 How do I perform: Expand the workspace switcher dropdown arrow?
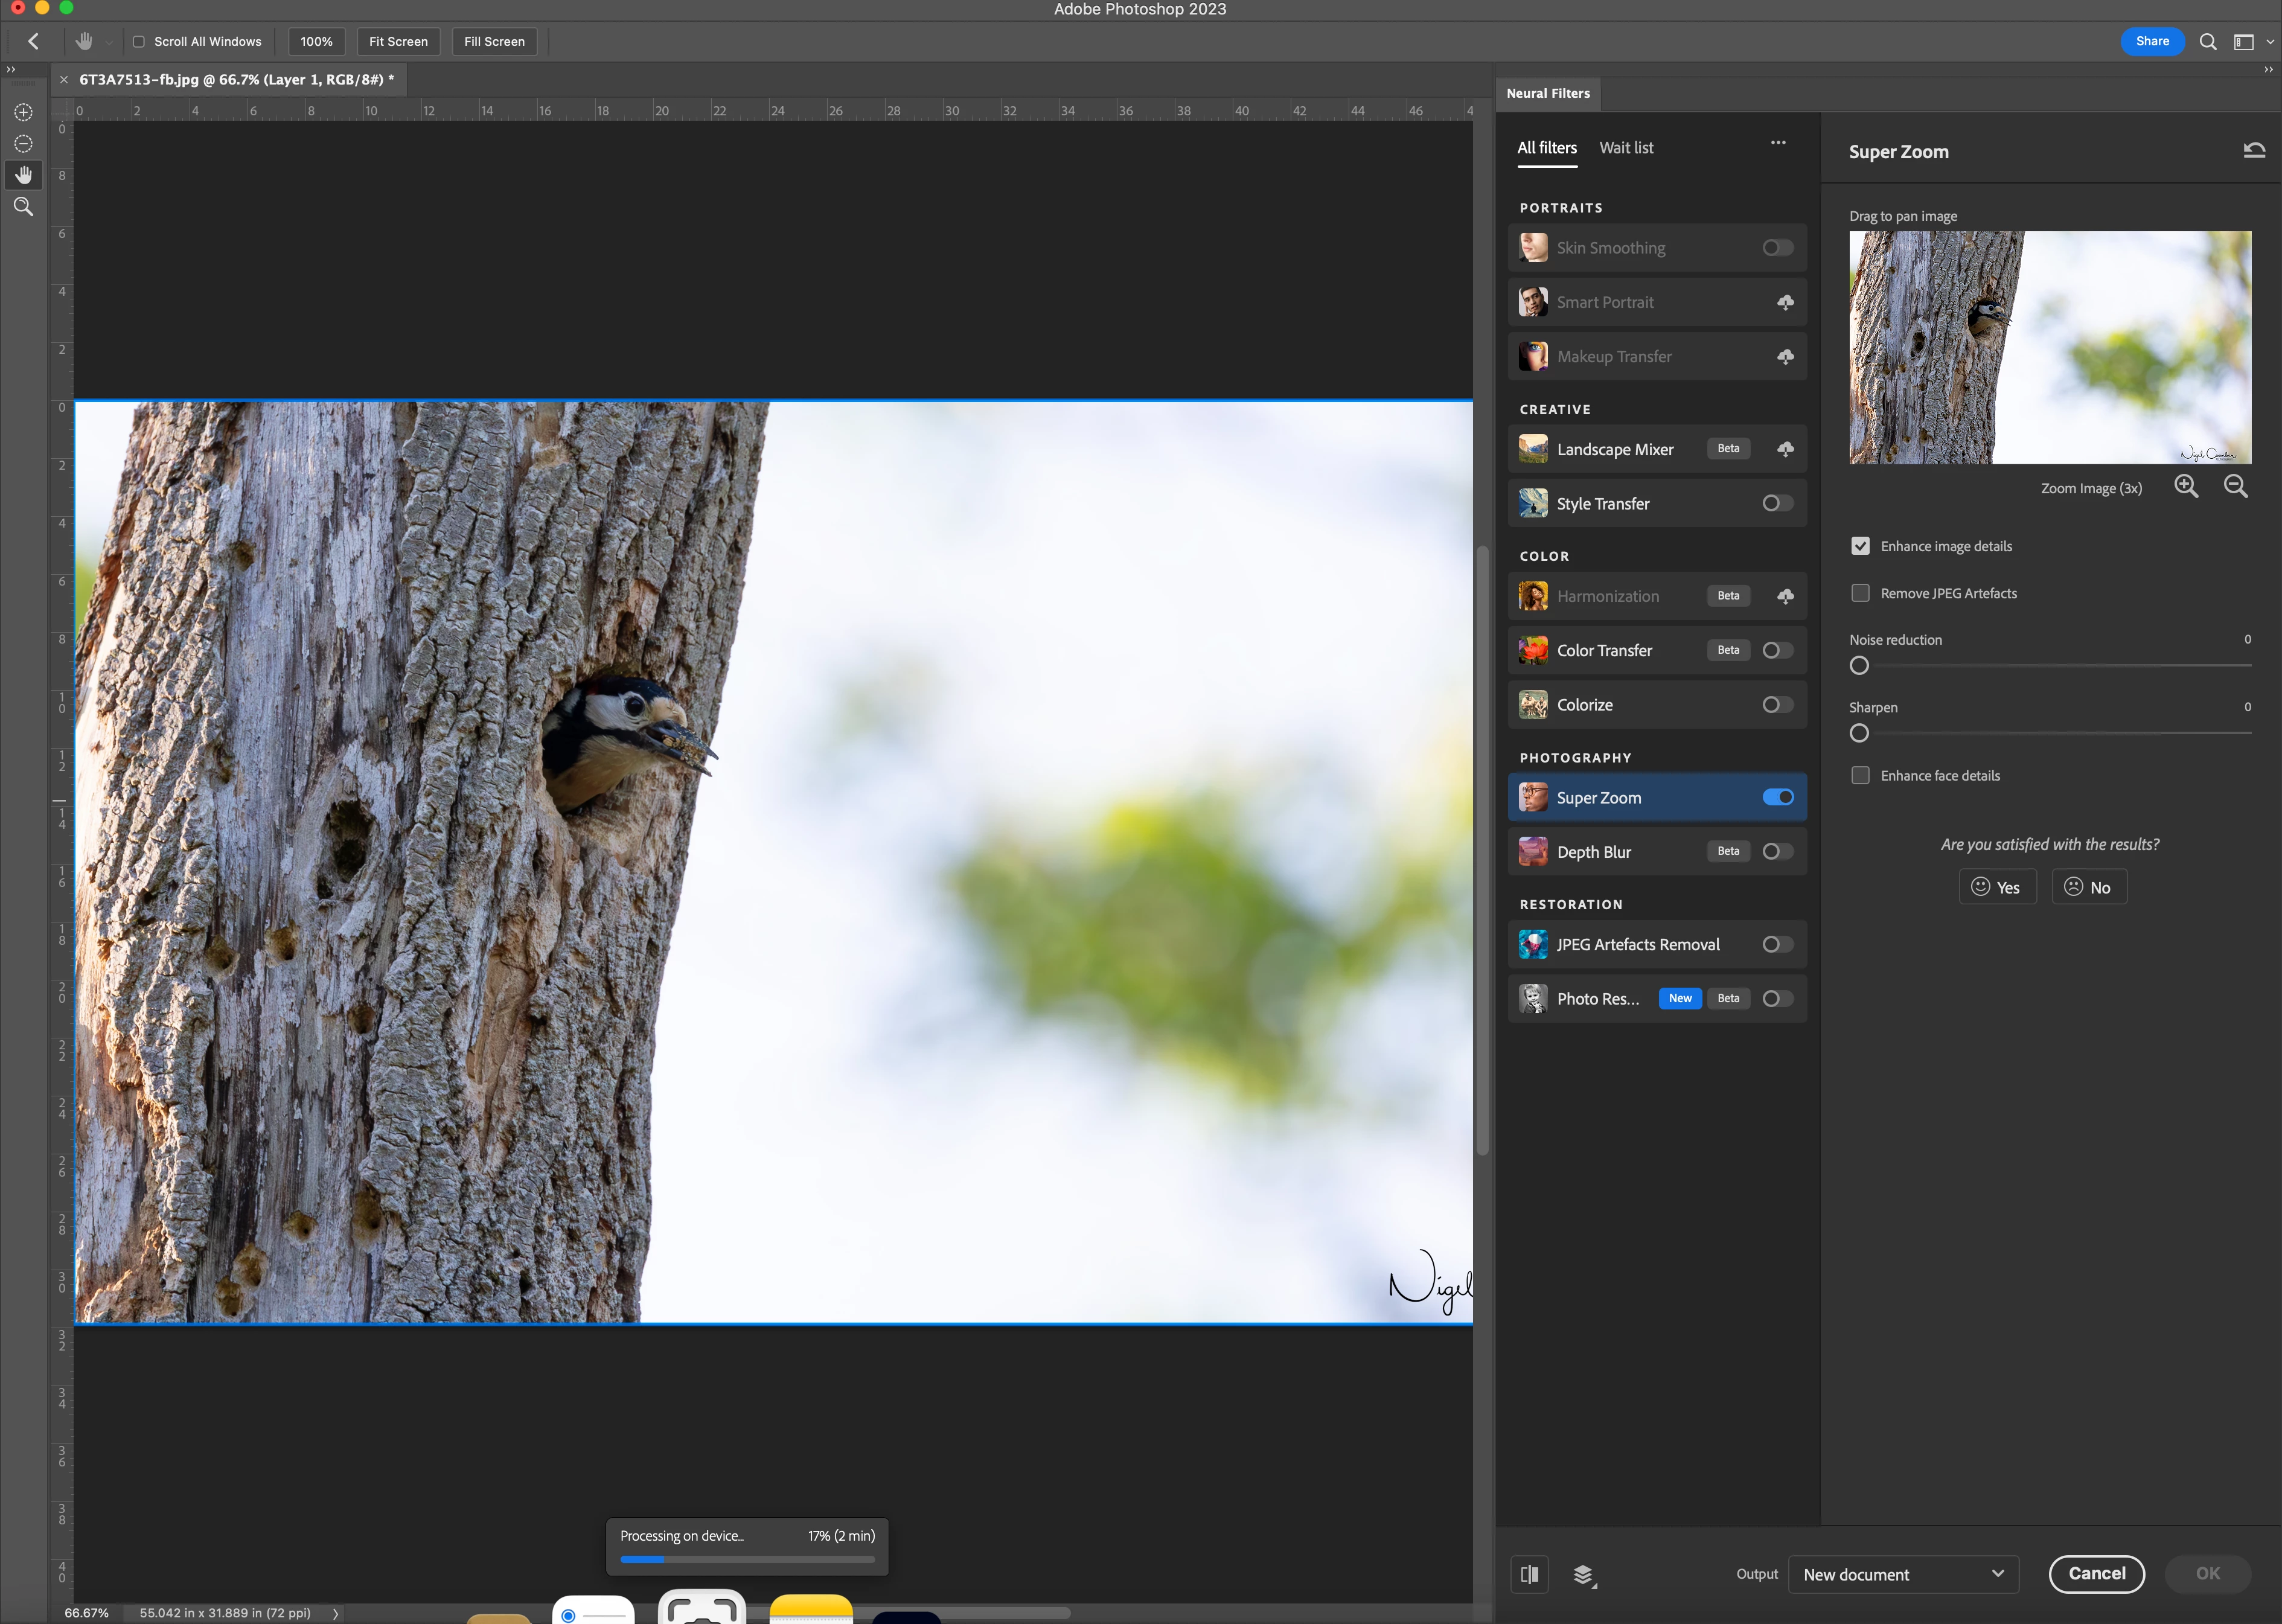[x=2270, y=42]
